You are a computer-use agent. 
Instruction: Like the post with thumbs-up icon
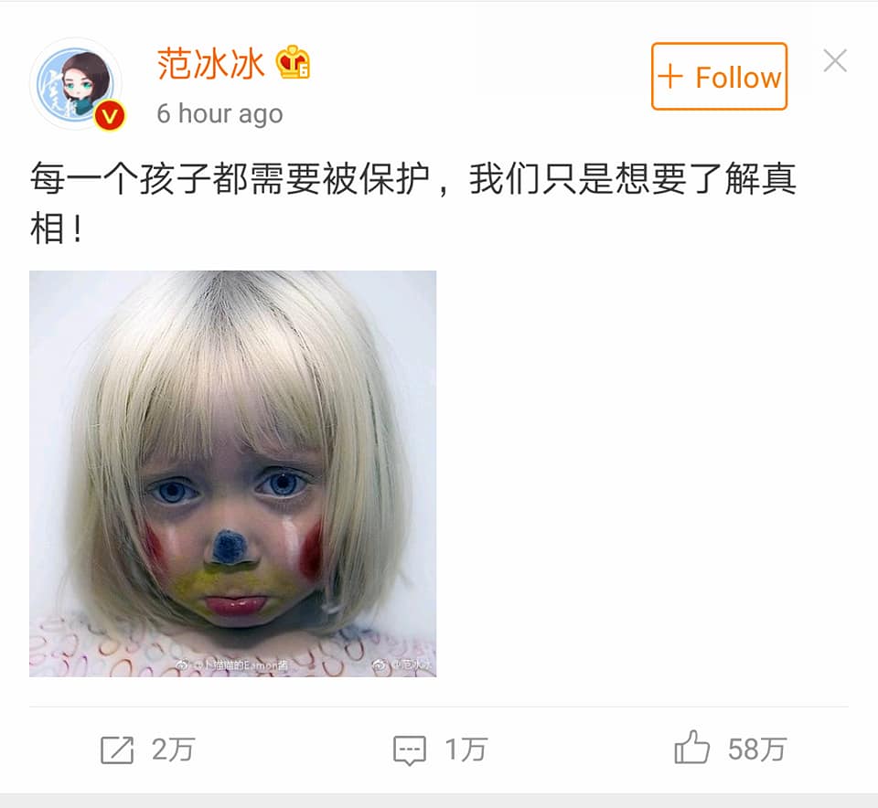691,747
